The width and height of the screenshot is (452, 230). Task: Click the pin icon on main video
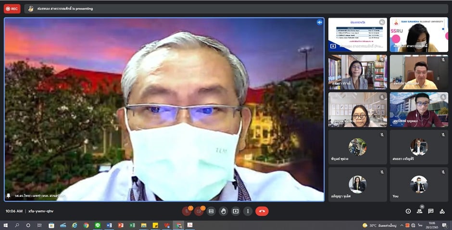(x=9, y=196)
